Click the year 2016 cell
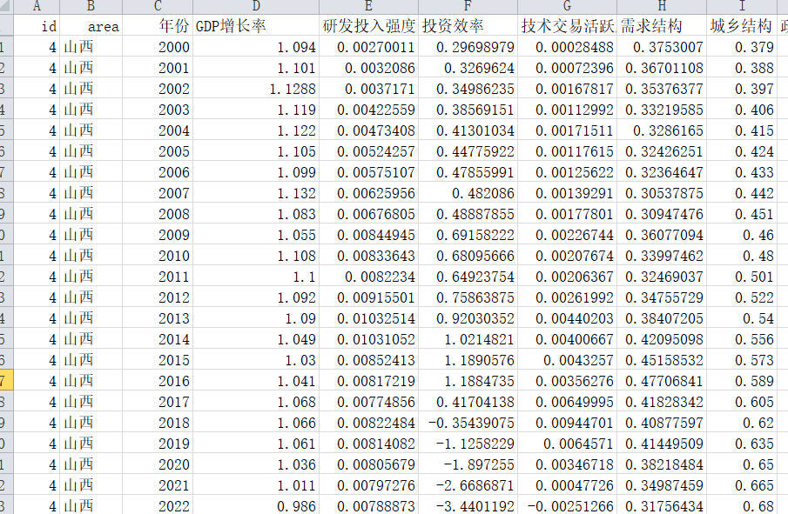The height and width of the screenshot is (514, 788). pyautogui.click(x=158, y=381)
